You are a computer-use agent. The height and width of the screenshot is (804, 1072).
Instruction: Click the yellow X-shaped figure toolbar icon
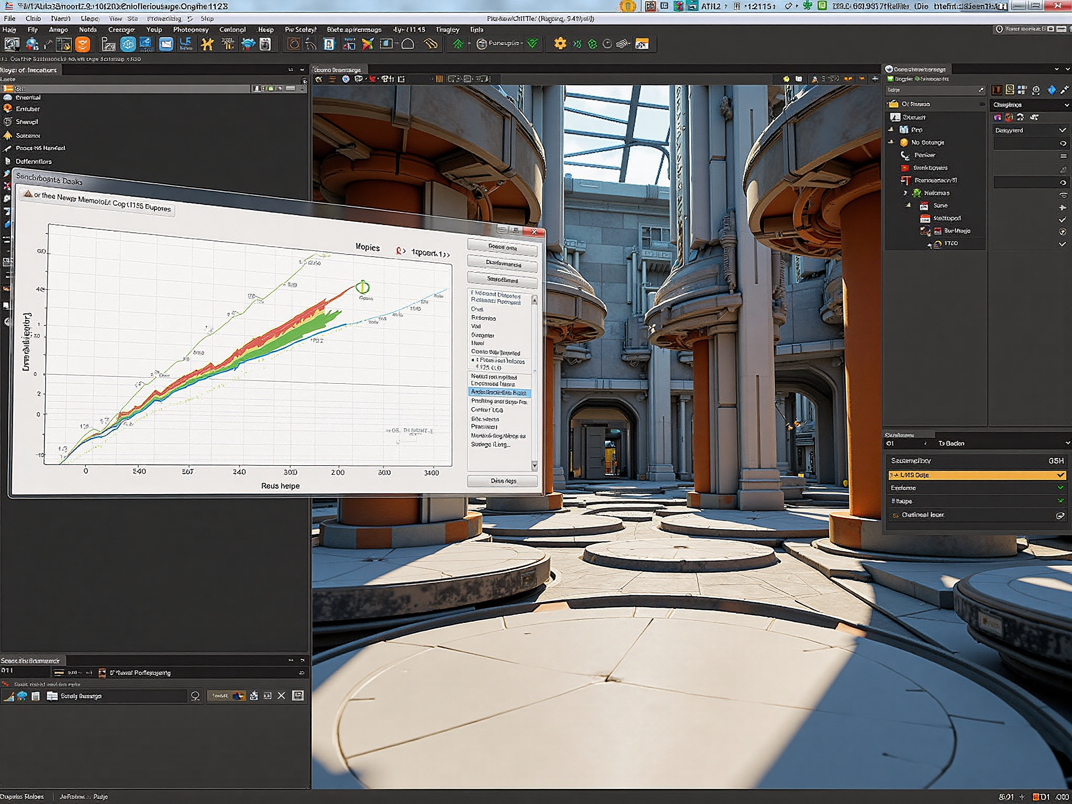pos(207,44)
